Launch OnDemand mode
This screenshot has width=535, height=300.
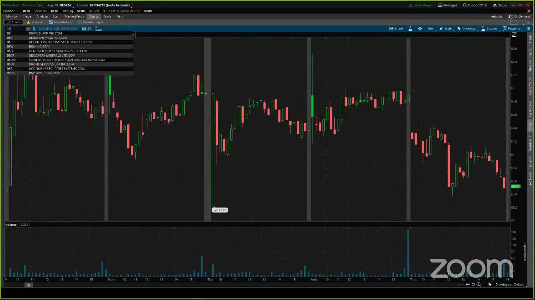(x=520, y=16)
